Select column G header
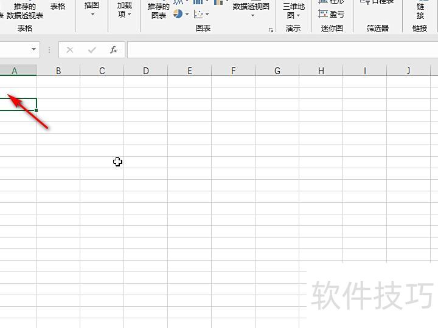 pyautogui.click(x=277, y=70)
